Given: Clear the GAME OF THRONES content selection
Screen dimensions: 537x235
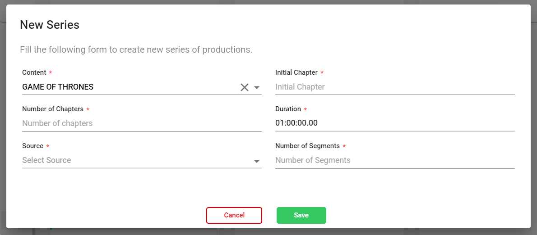Looking at the screenshot, I should coord(244,87).
